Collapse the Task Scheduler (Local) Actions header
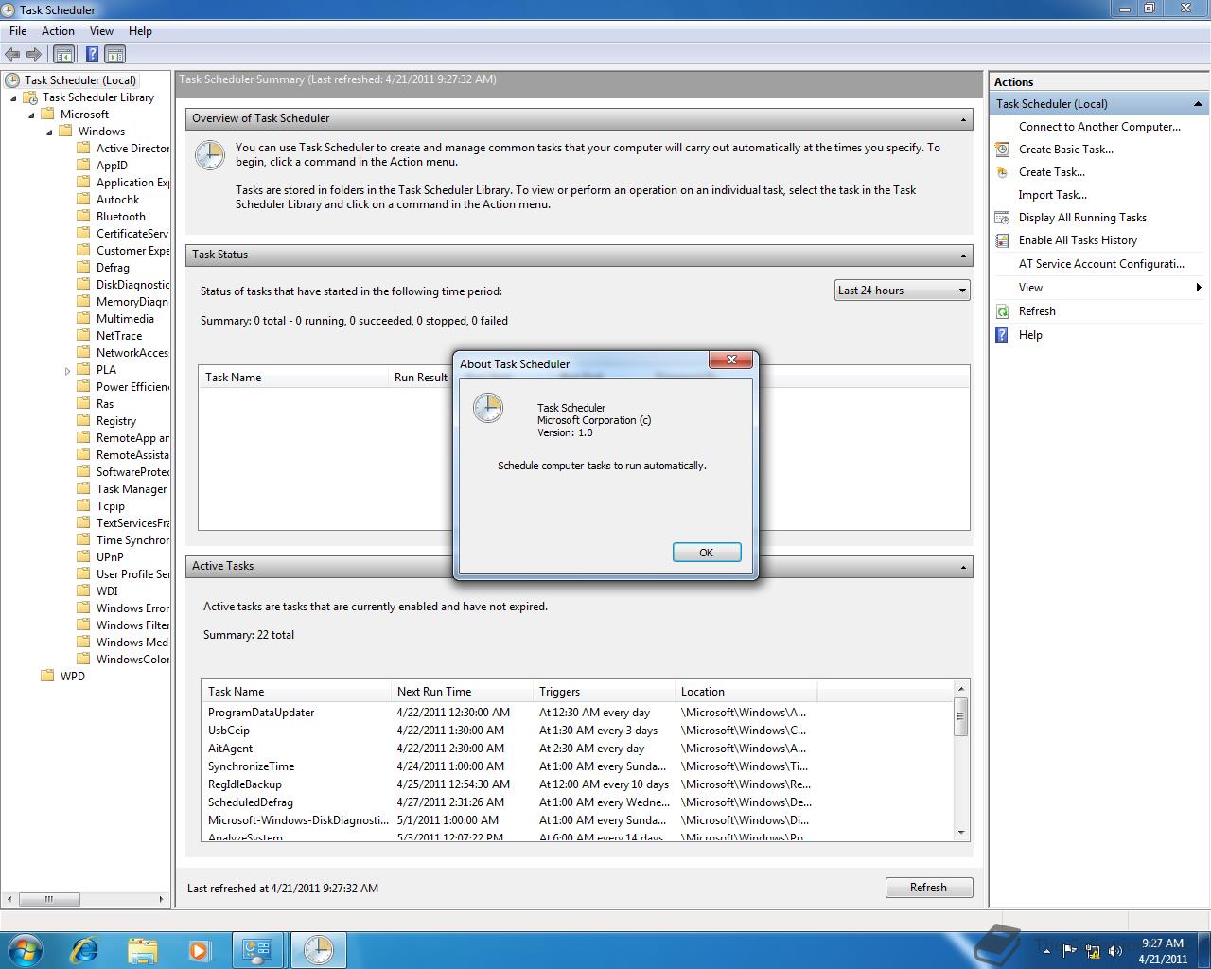The image size is (1211, 969). [1198, 104]
